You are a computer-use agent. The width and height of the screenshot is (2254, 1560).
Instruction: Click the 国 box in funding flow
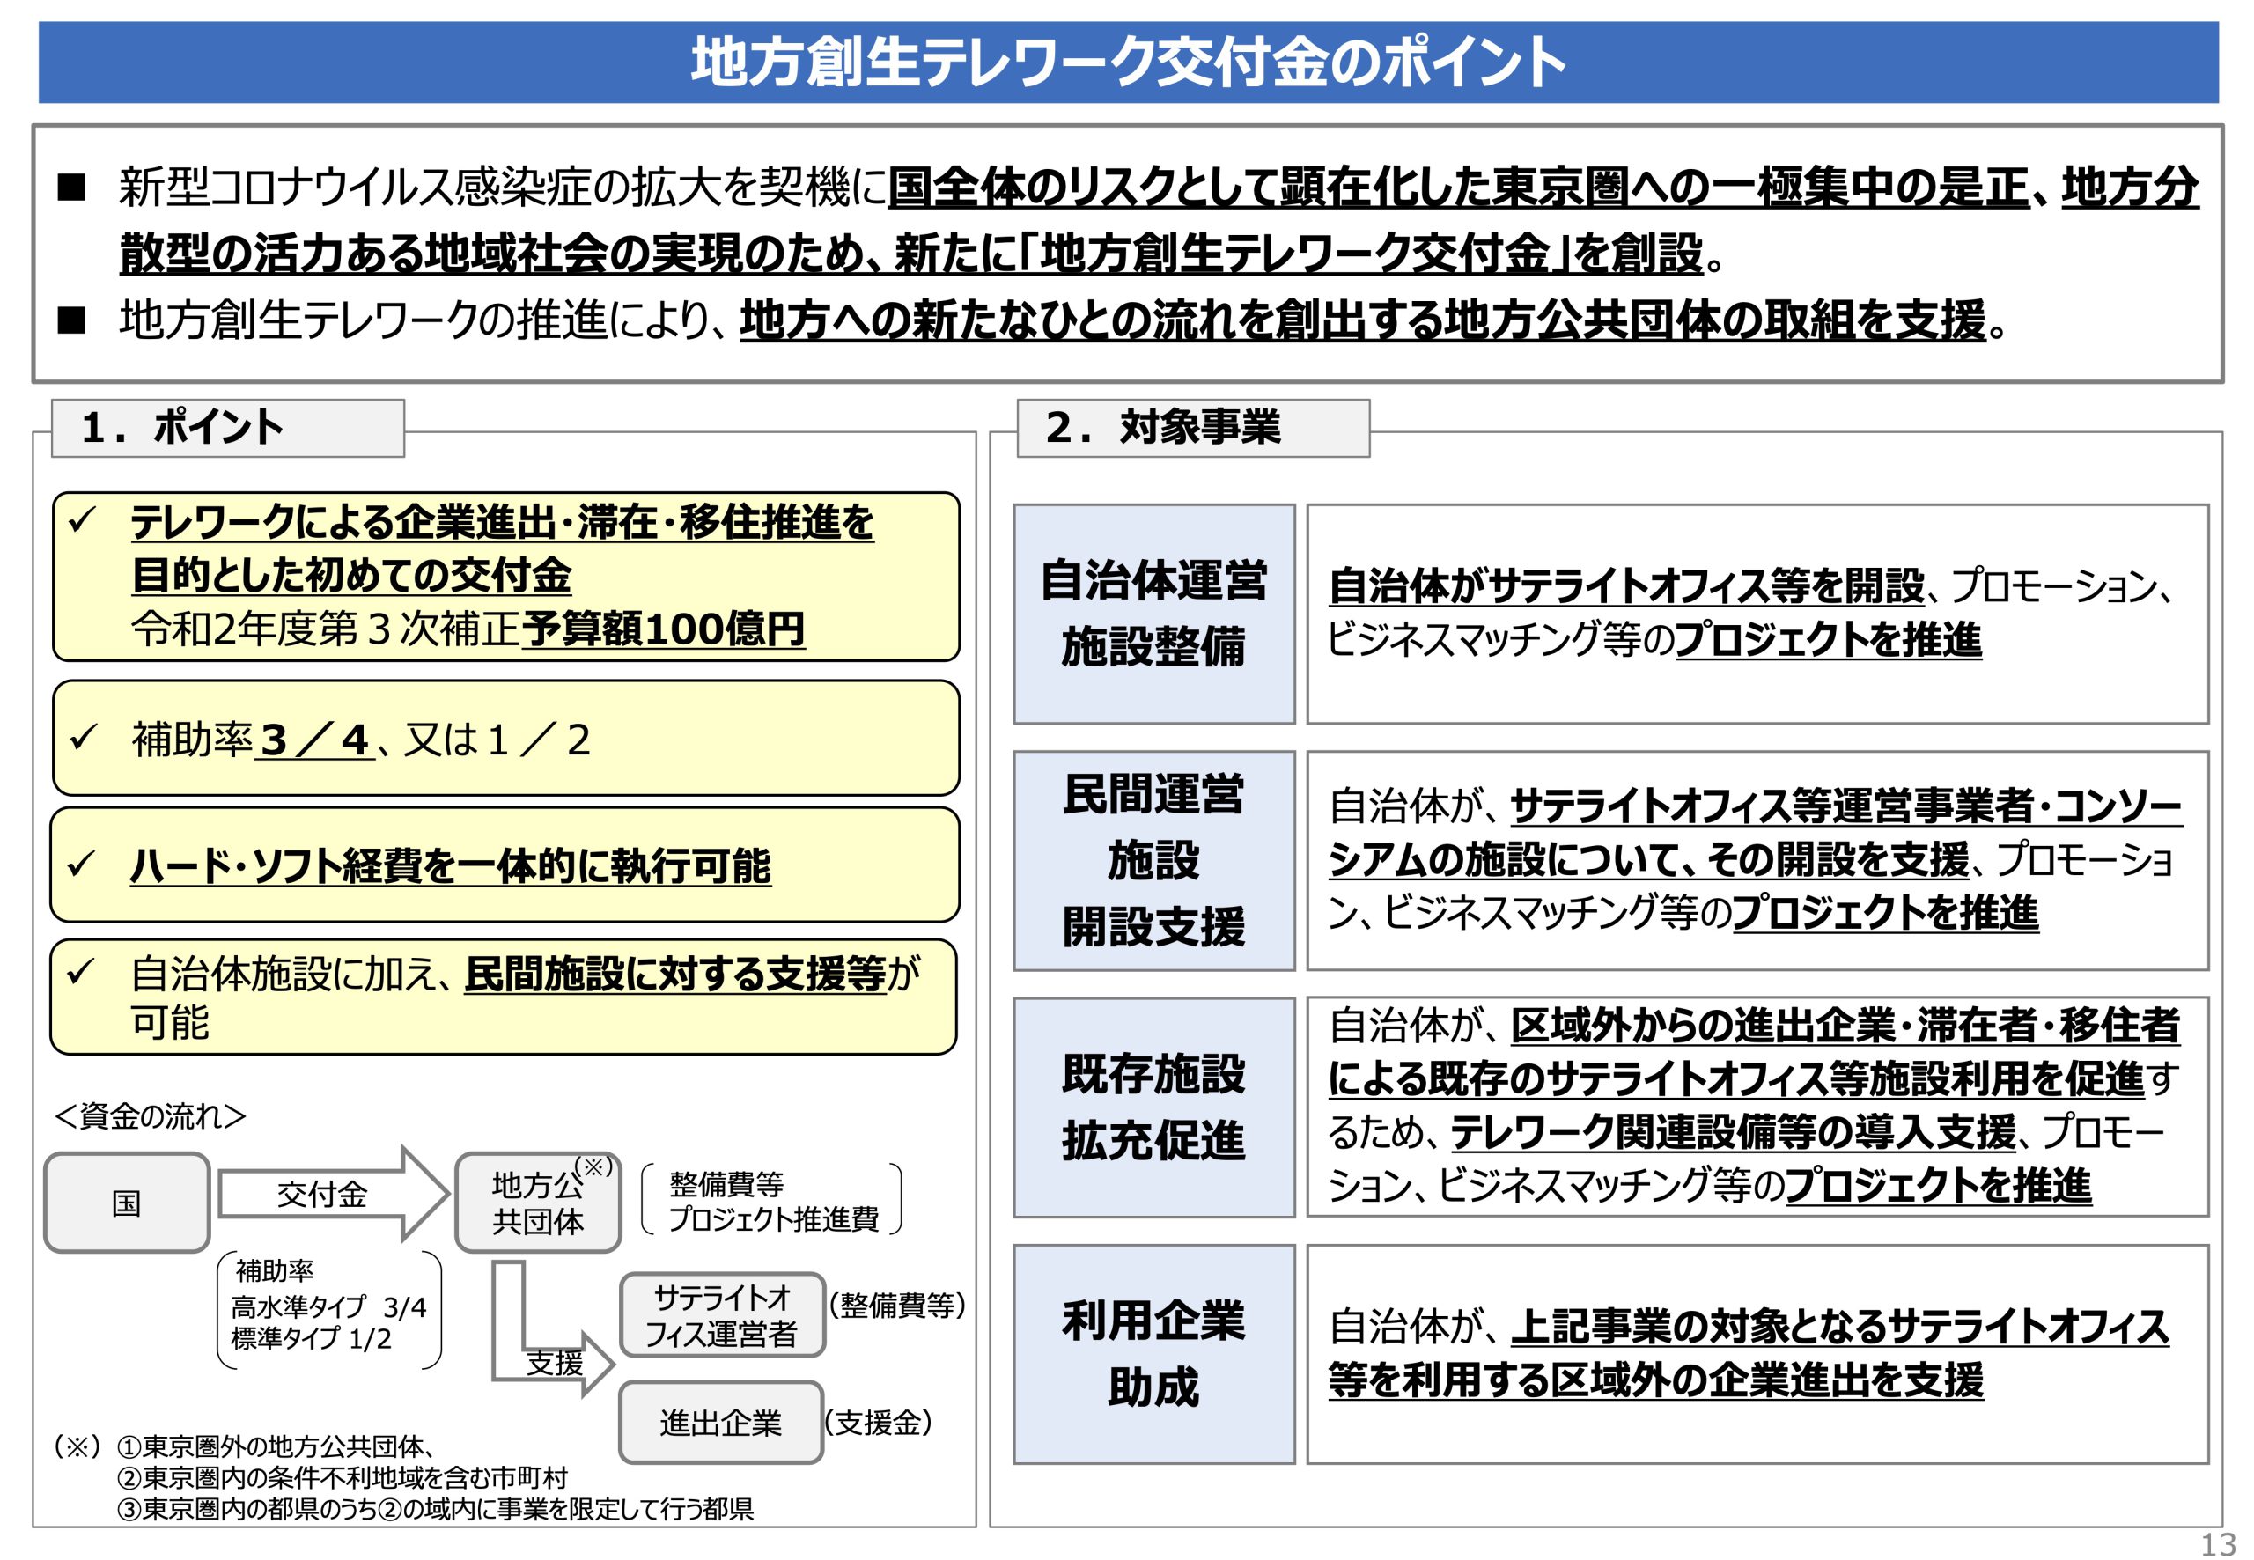coord(127,1203)
